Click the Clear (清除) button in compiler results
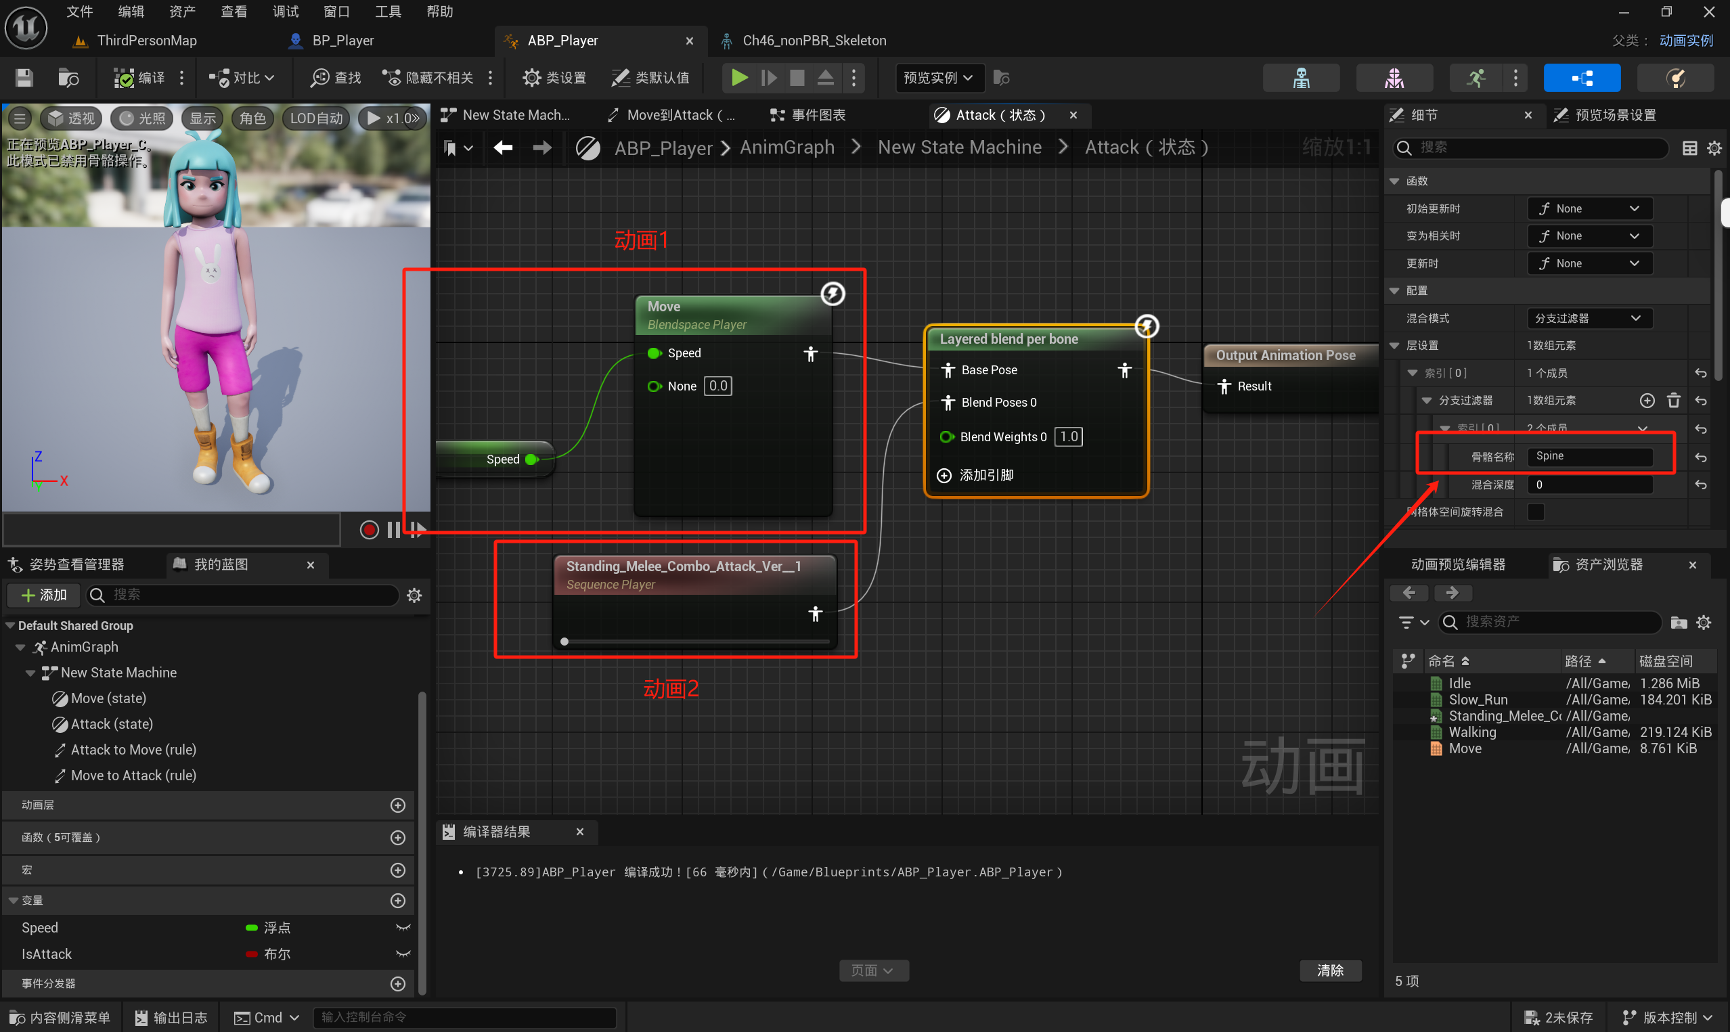 (1329, 970)
